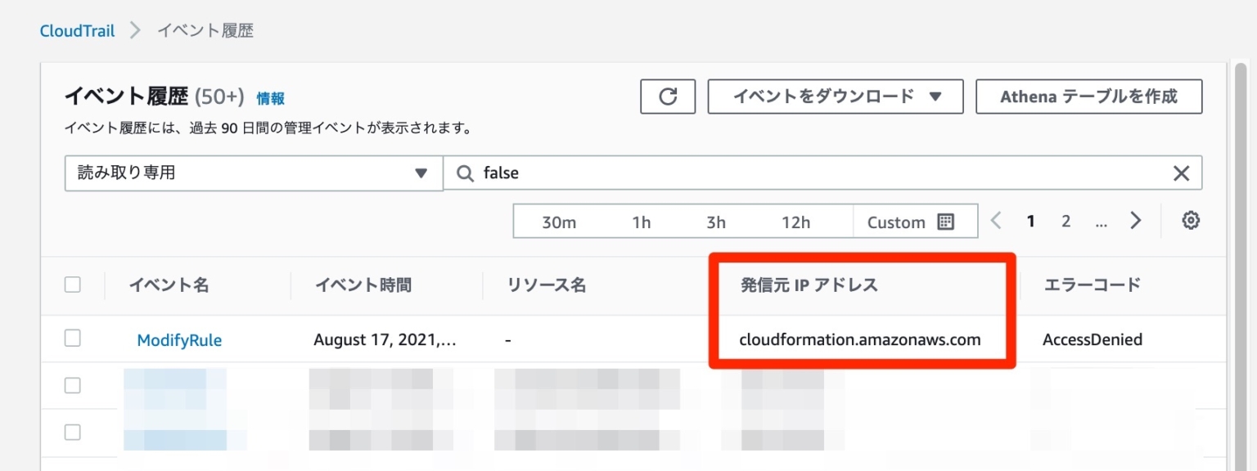Click the Athena テーブルを作成 button
1257x471 pixels.
pos(1088,96)
